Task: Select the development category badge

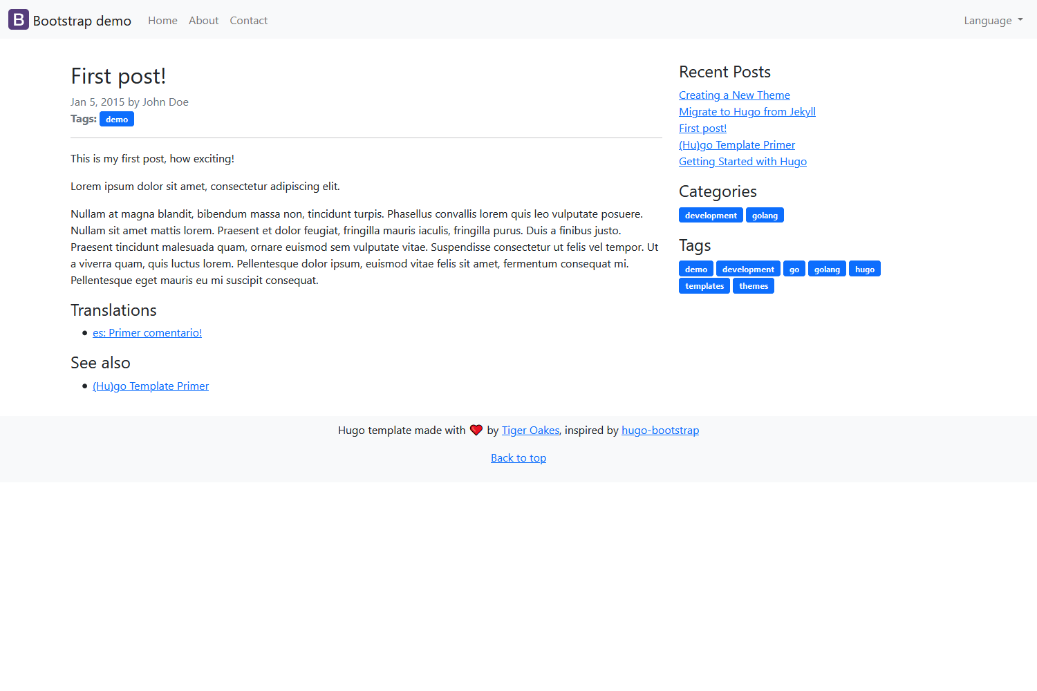Action: (x=711, y=216)
